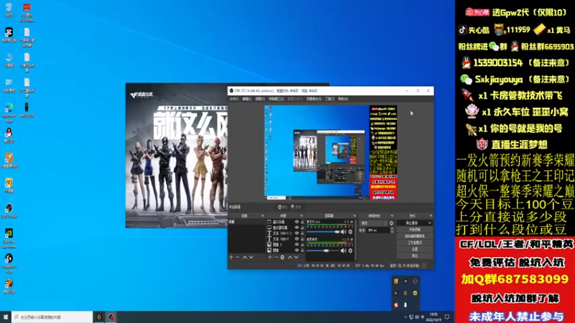Lock the 图像 image source
The width and height of the screenshot is (575, 323).
302,250
